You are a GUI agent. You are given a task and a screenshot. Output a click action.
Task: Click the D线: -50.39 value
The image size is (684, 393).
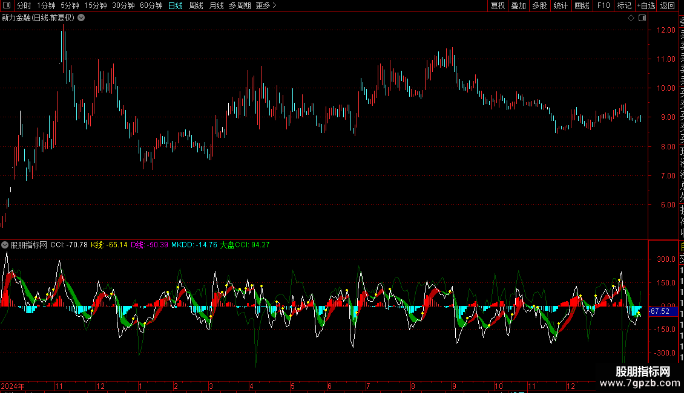point(150,245)
